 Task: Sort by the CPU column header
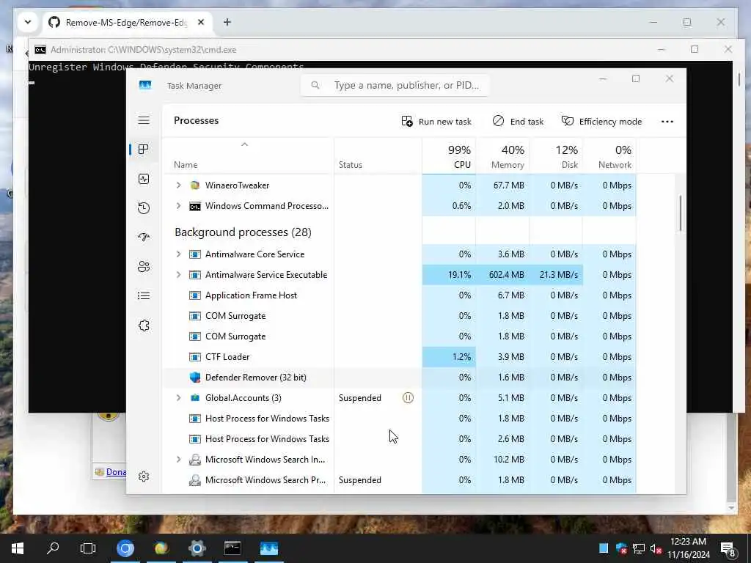coord(449,156)
